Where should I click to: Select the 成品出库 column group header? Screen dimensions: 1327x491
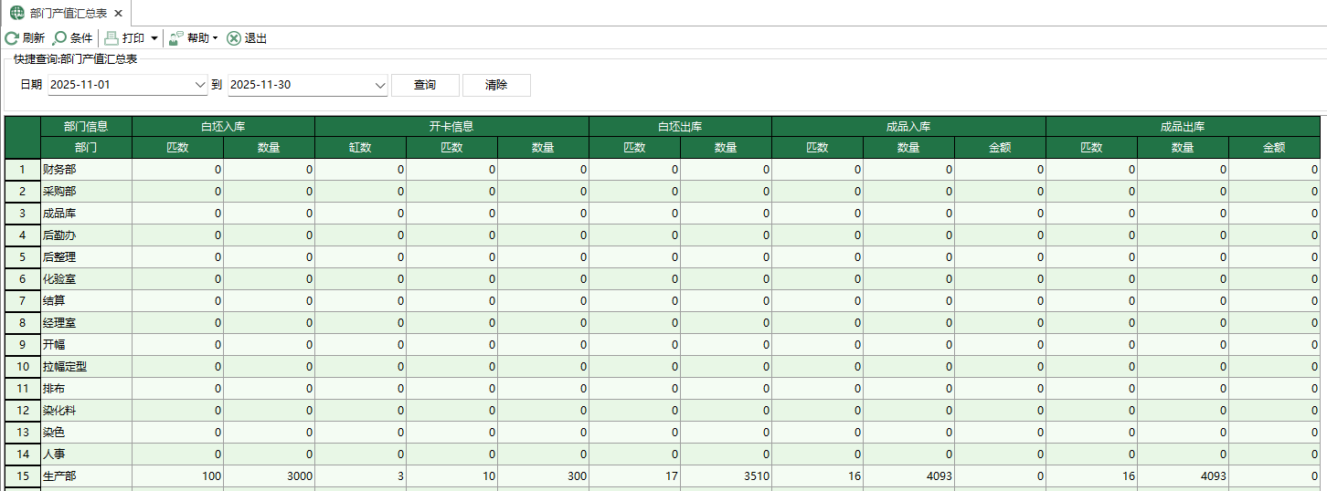(1183, 127)
